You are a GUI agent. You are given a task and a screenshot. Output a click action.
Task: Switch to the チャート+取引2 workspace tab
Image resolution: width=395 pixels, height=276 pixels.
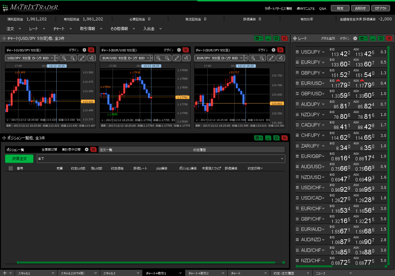pyautogui.click(x=206, y=273)
